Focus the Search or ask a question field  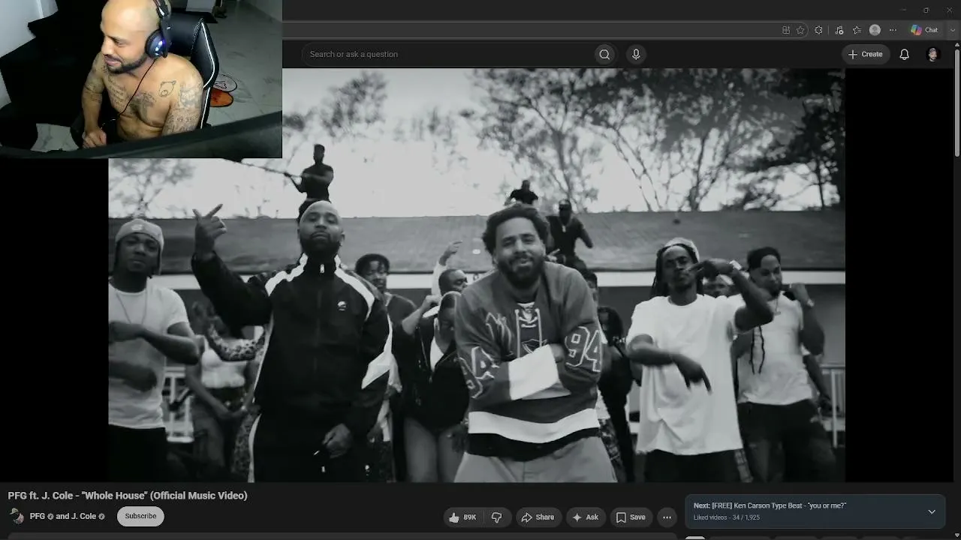pyautogui.click(x=448, y=54)
